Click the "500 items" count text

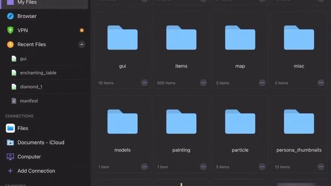coord(166,83)
